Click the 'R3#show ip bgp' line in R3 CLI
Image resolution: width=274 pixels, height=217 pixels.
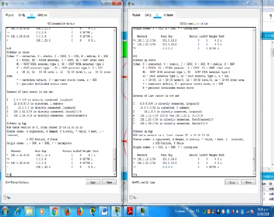(x=143, y=131)
